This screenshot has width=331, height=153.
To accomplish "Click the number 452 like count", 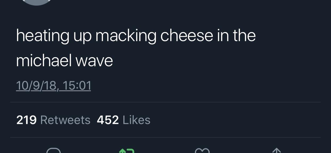I will point(108,120).
